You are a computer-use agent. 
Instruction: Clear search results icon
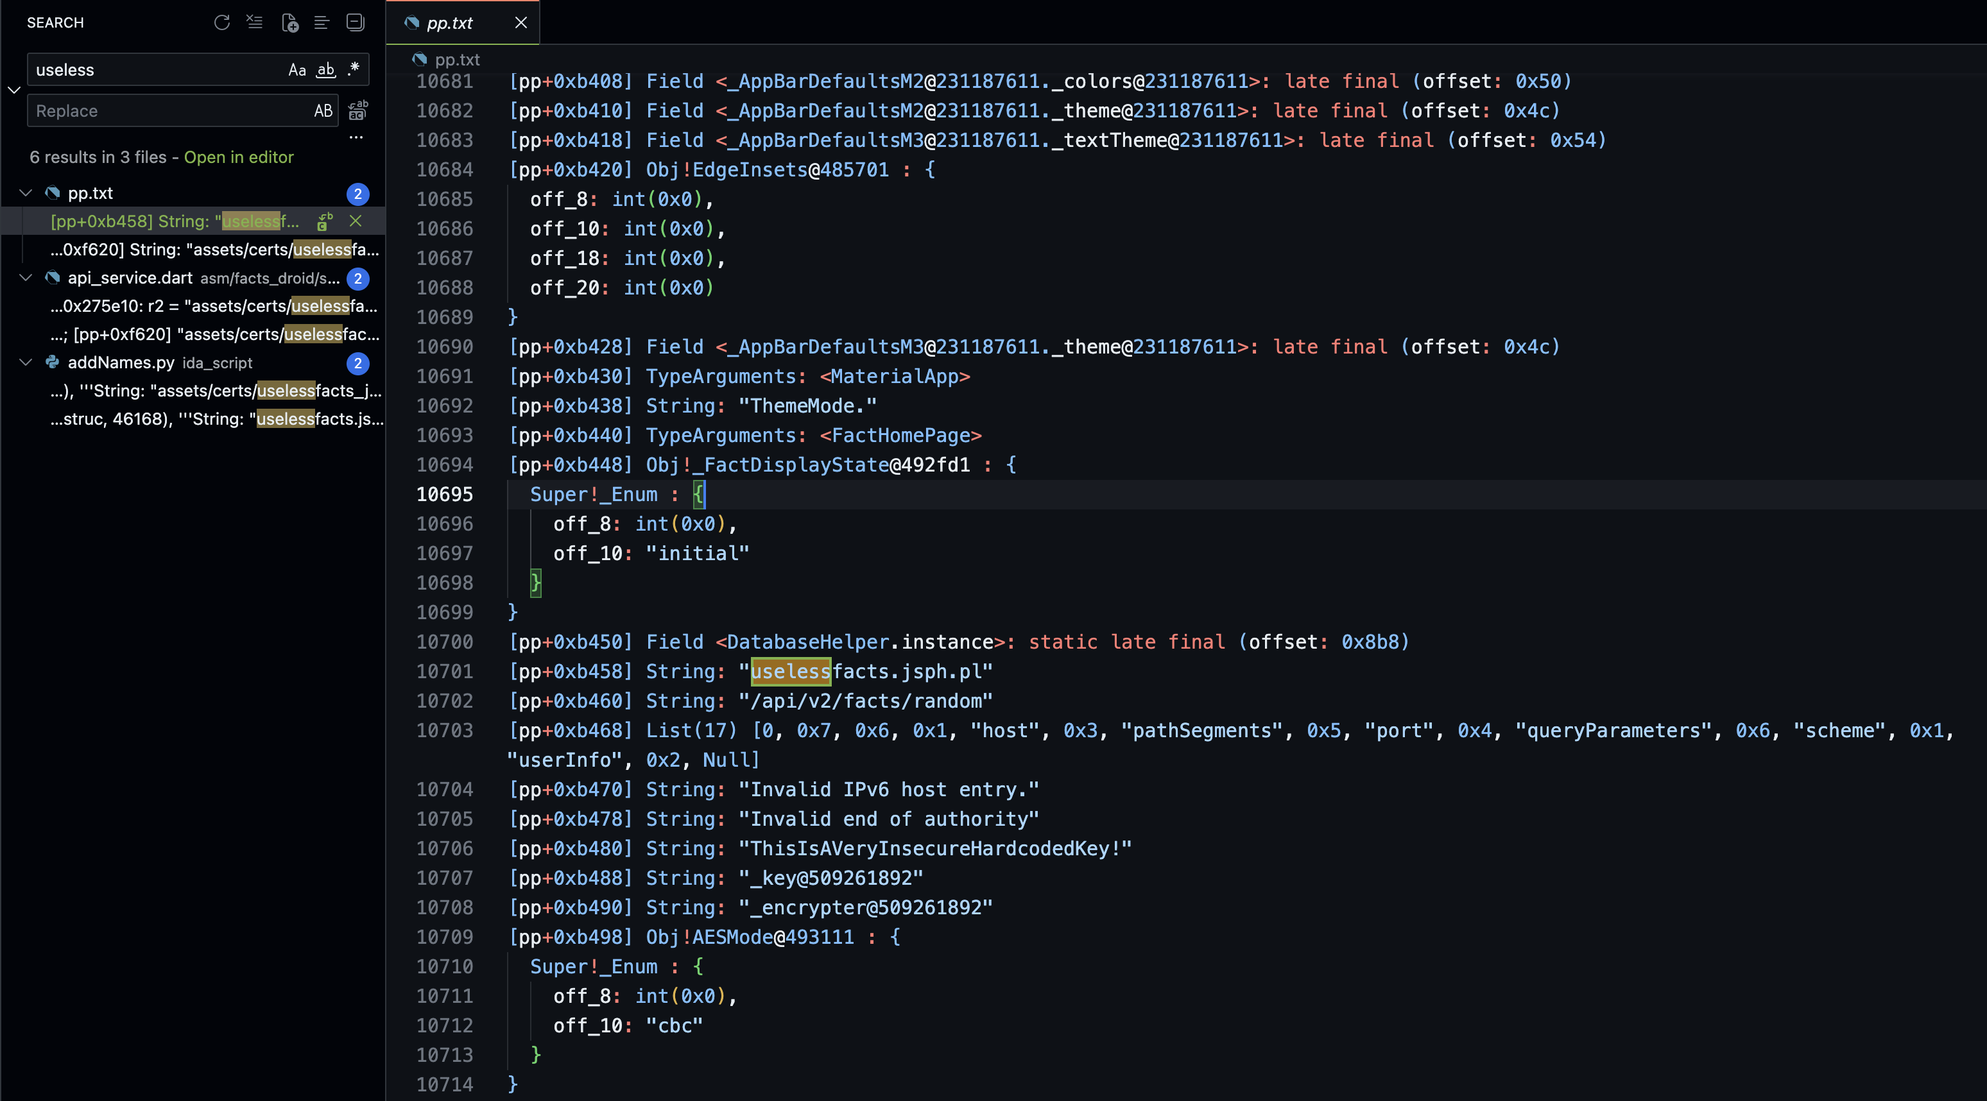255,22
